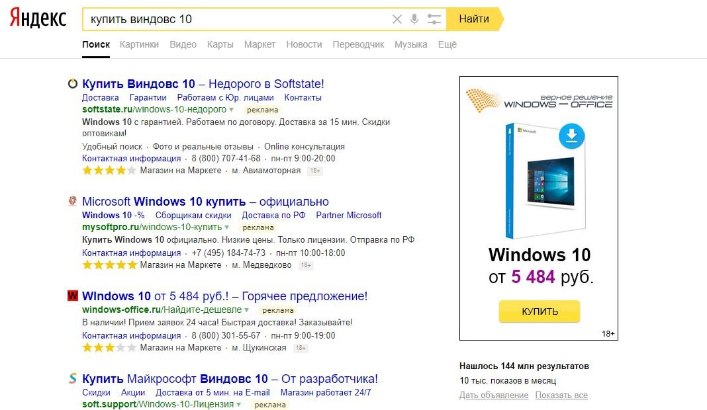Open windows-office 'Контактная информация' link
The image size is (707, 410).
pyautogui.click(x=131, y=335)
